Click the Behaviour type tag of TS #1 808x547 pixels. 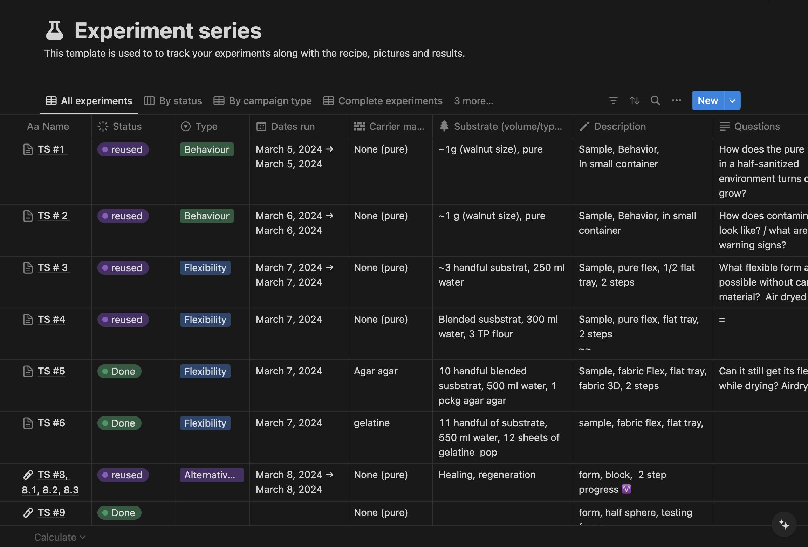[206, 149]
